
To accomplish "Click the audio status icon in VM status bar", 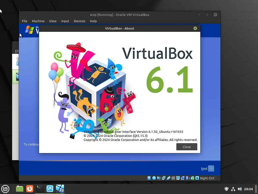I will 159,178.
